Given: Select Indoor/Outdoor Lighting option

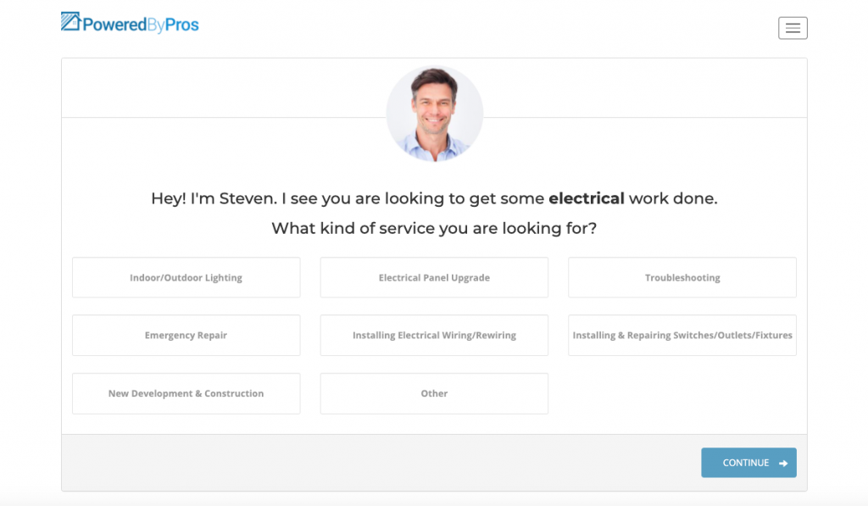Looking at the screenshot, I should coord(186,277).
